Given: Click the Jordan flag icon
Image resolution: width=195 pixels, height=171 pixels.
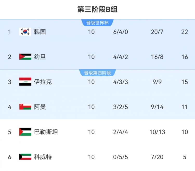Looking at the screenshot, I should coord(25,57).
